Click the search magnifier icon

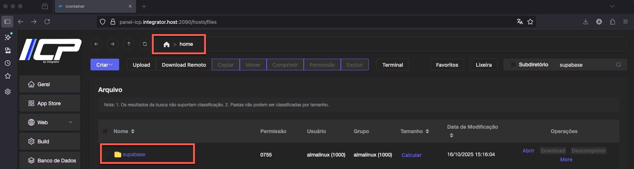click(x=619, y=65)
